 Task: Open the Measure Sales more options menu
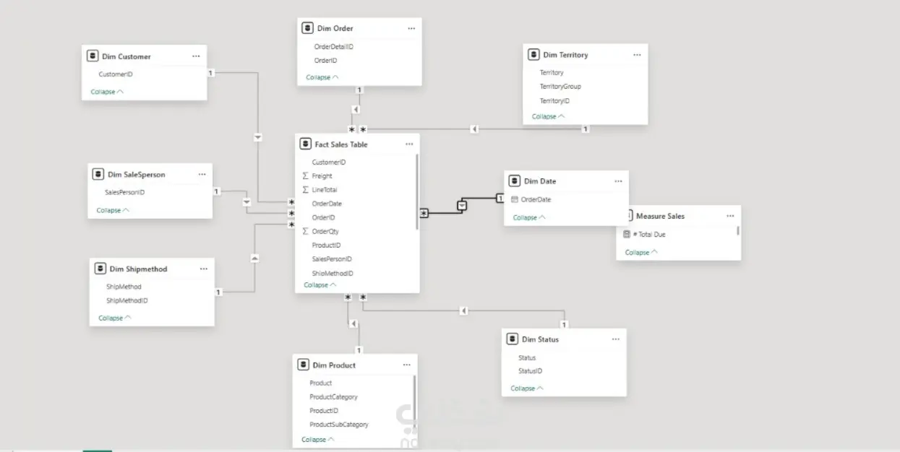pyautogui.click(x=730, y=216)
